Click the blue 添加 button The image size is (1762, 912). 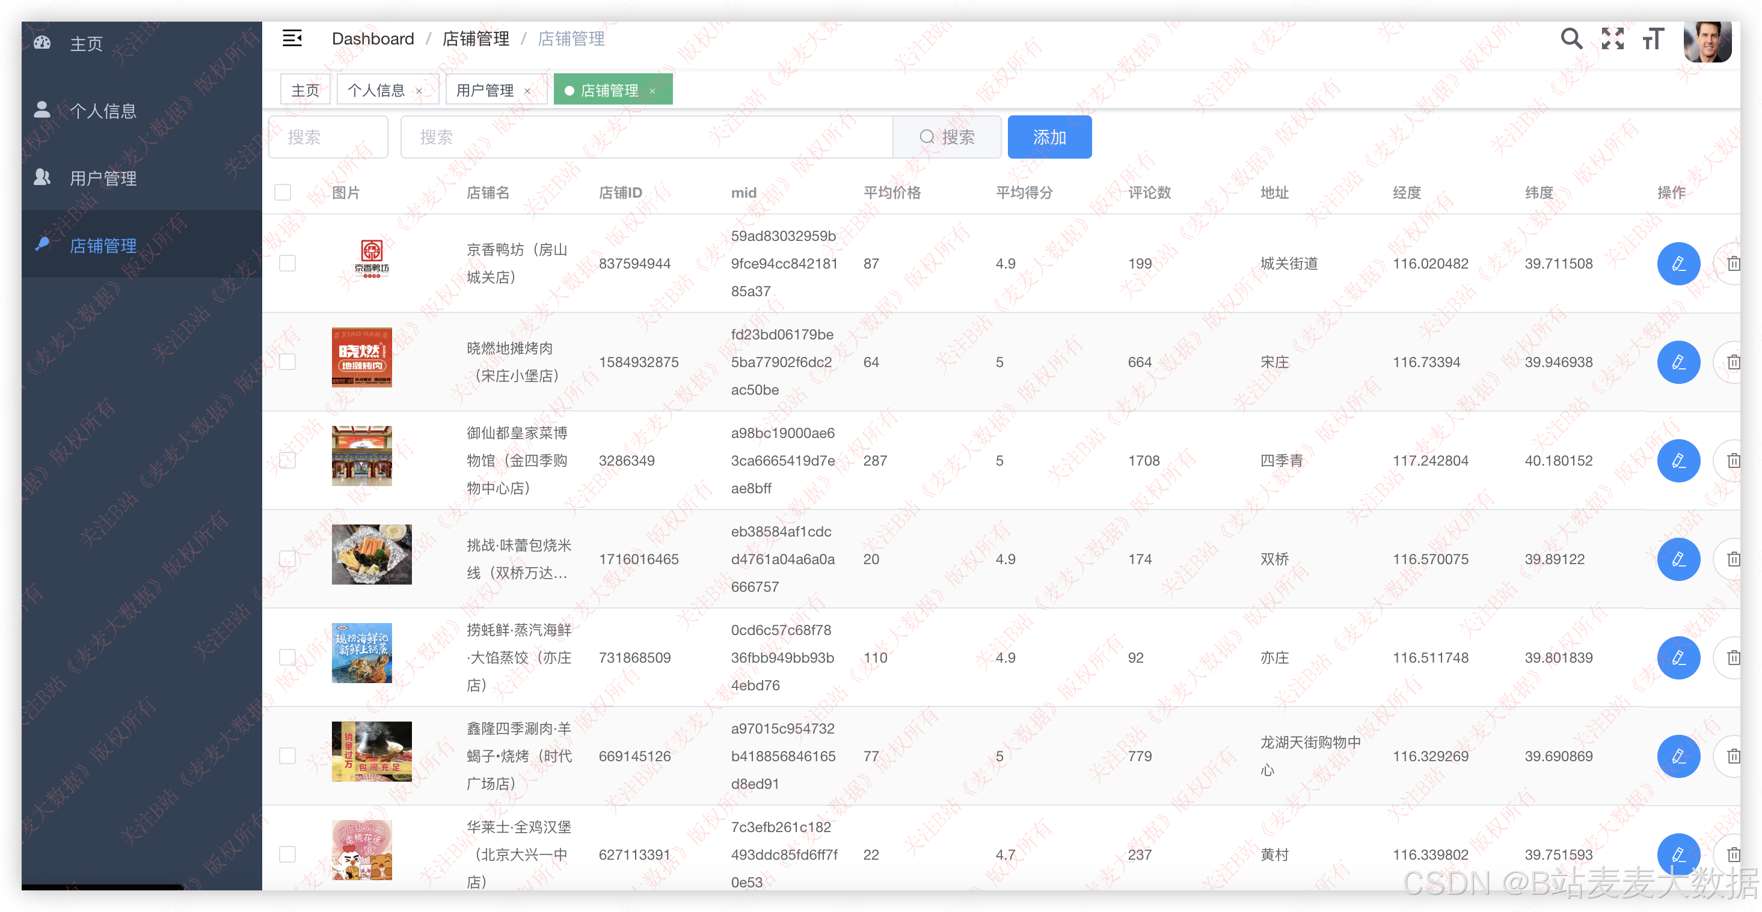click(x=1049, y=138)
